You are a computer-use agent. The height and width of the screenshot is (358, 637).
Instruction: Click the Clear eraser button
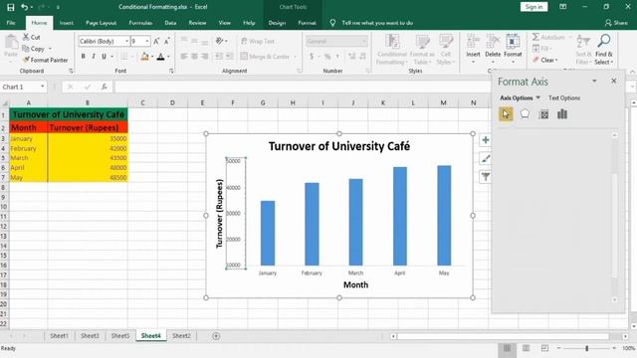[545, 60]
